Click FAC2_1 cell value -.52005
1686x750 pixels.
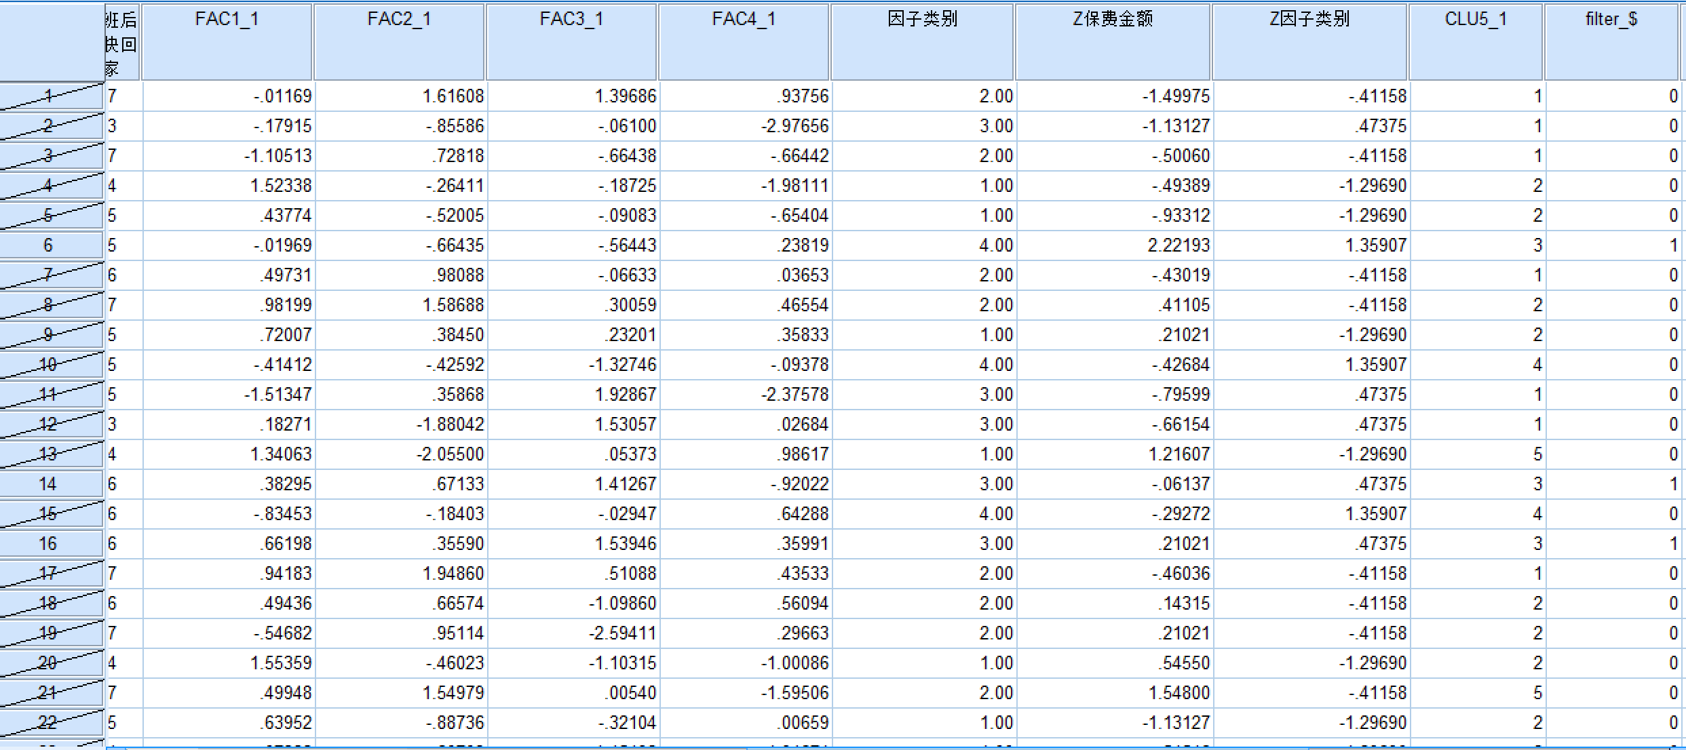point(400,216)
